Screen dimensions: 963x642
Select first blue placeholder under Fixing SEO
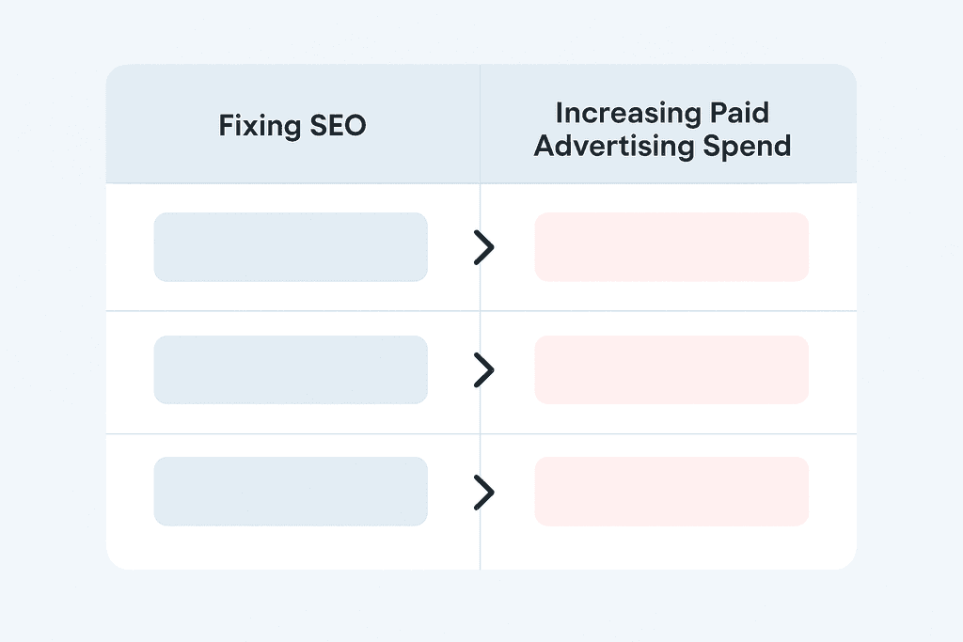click(291, 247)
